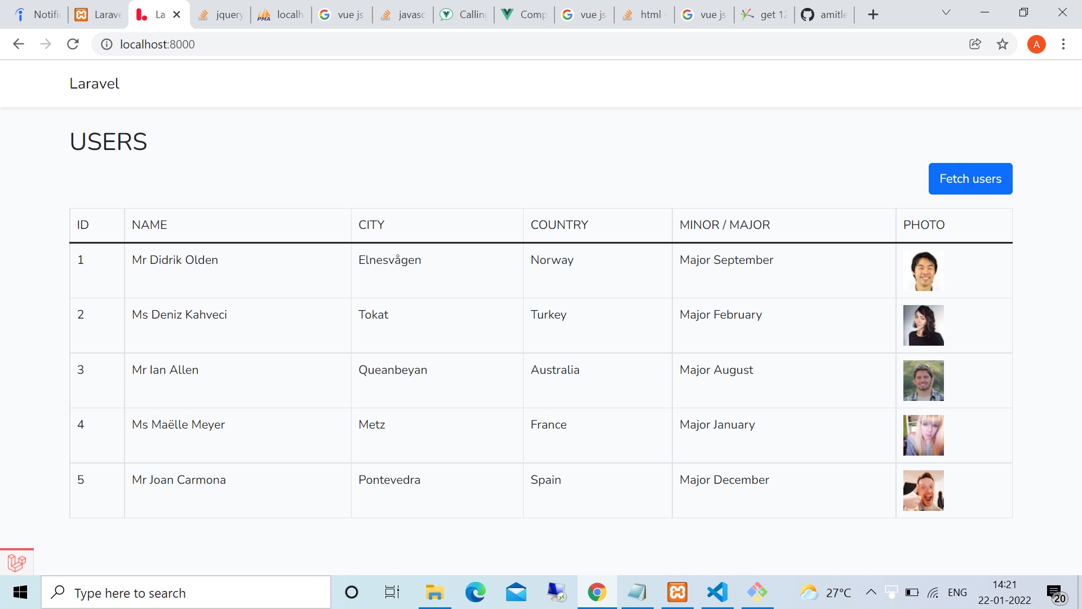This screenshot has height=609, width=1082.
Task: Open Visual Studio Code from taskbar
Action: click(x=717, y=592)
